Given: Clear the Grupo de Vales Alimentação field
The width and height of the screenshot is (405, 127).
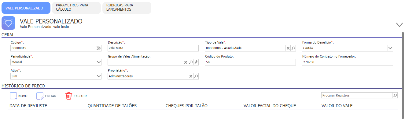Looking at the screenshot, I should pyautogui.click(x=185, y=62).
